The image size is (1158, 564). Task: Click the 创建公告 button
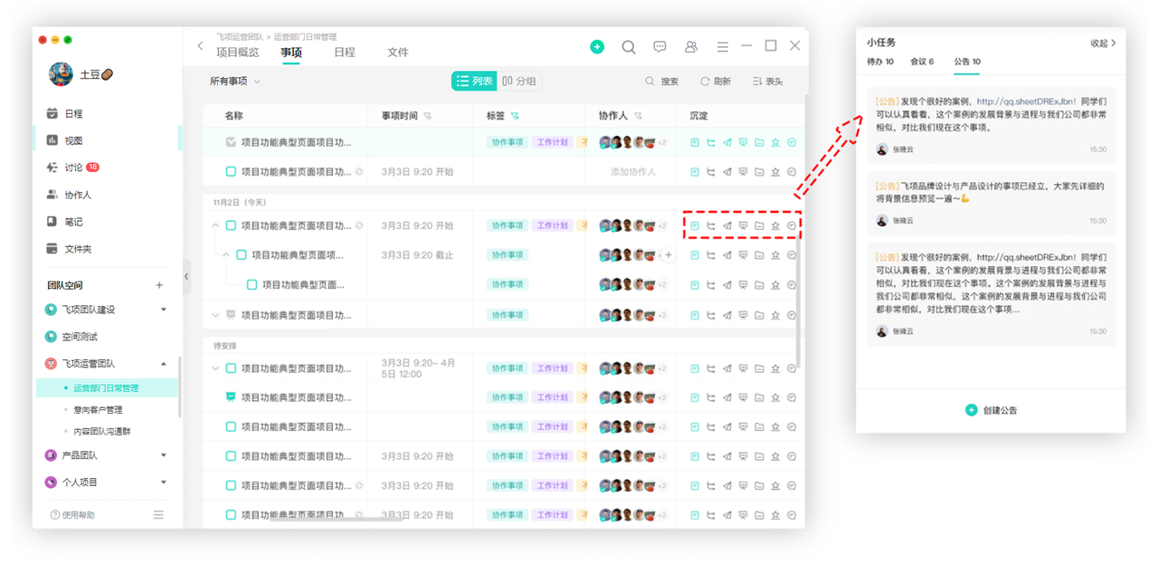coord(992,410)
